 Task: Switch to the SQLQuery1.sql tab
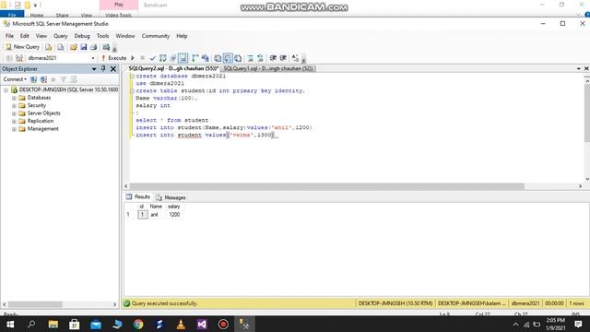(x=268, y=68)
